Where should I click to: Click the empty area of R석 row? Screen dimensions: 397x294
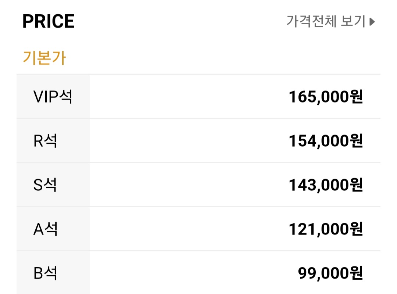pyautogui.click(x=189, y=141)
